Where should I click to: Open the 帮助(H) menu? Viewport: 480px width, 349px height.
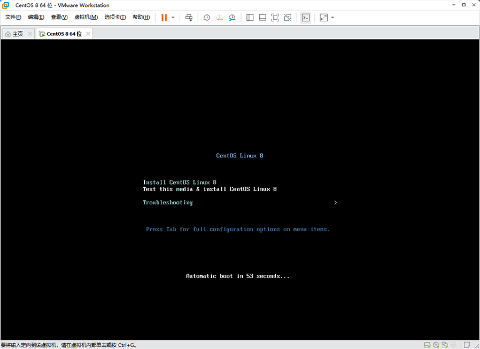click(141, 17)
